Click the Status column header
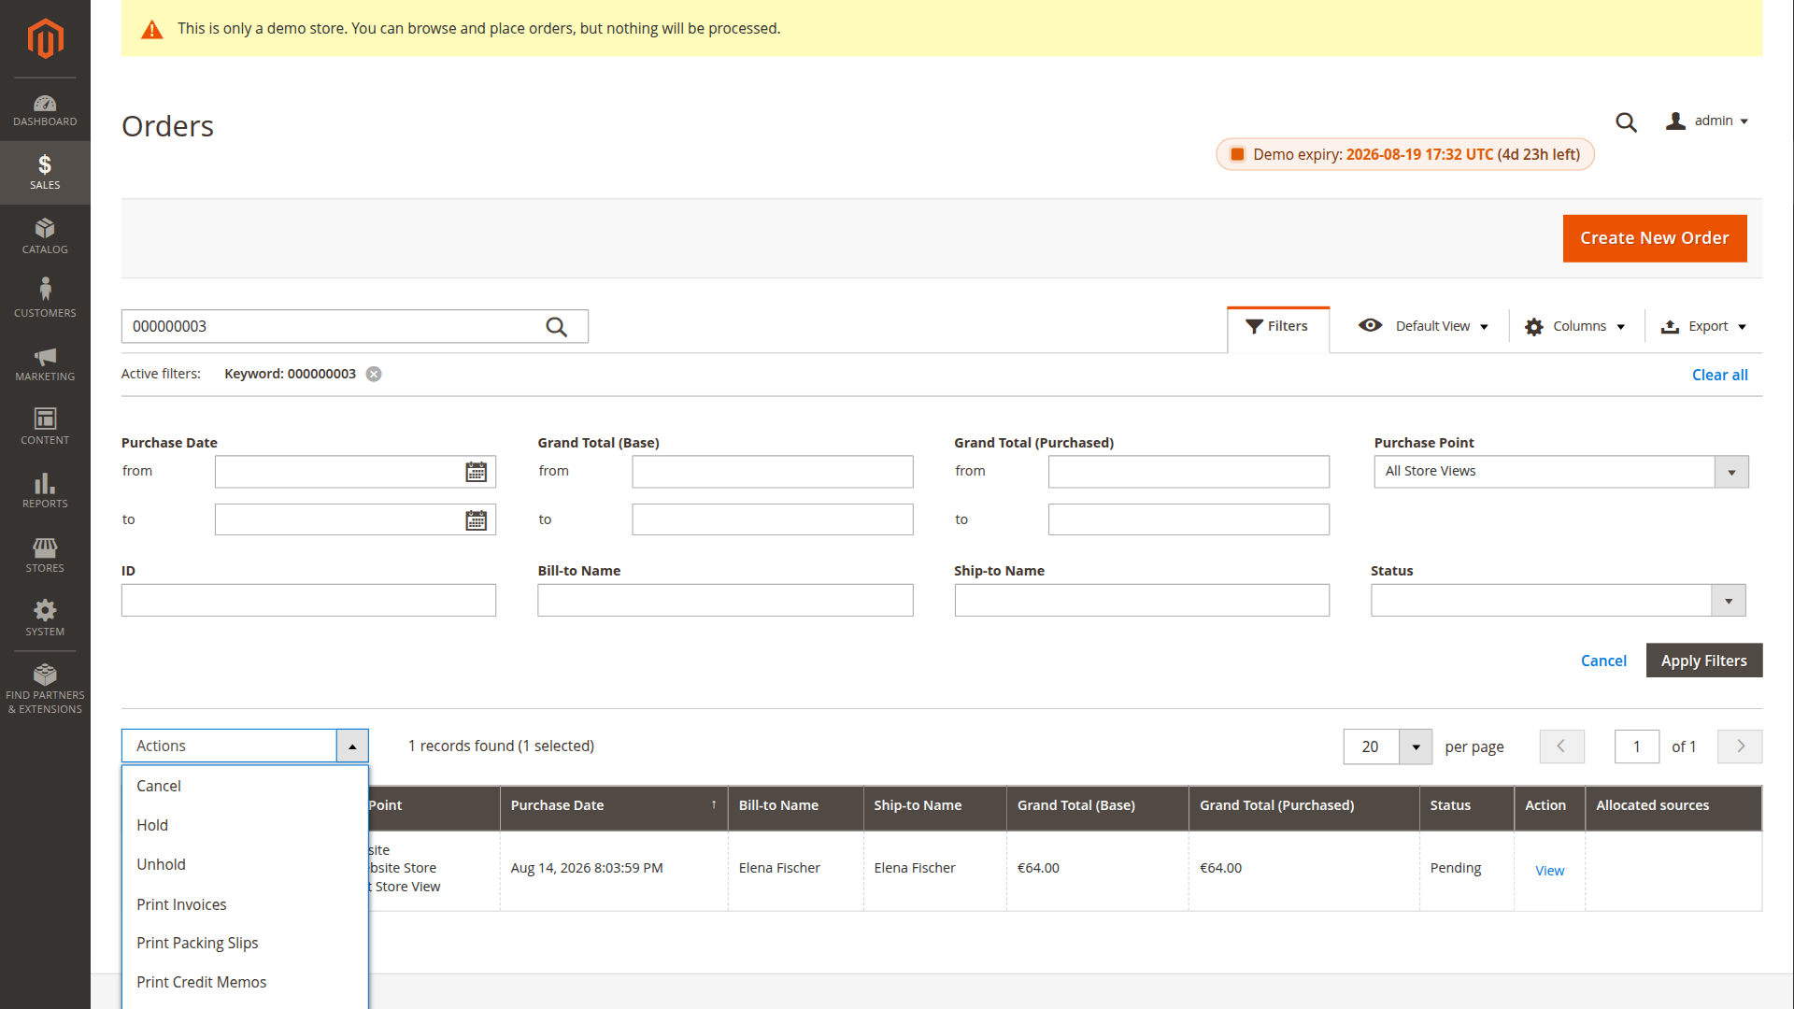This screenshot has width=1794, height=1009. [x=1466, y=805]
